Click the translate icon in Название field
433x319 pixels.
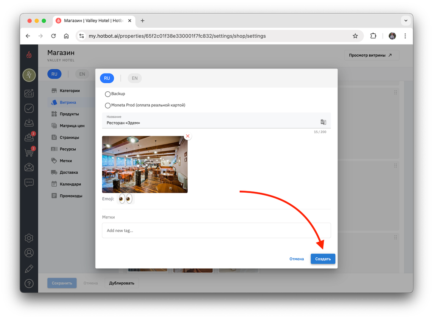(x=323, y=122)
